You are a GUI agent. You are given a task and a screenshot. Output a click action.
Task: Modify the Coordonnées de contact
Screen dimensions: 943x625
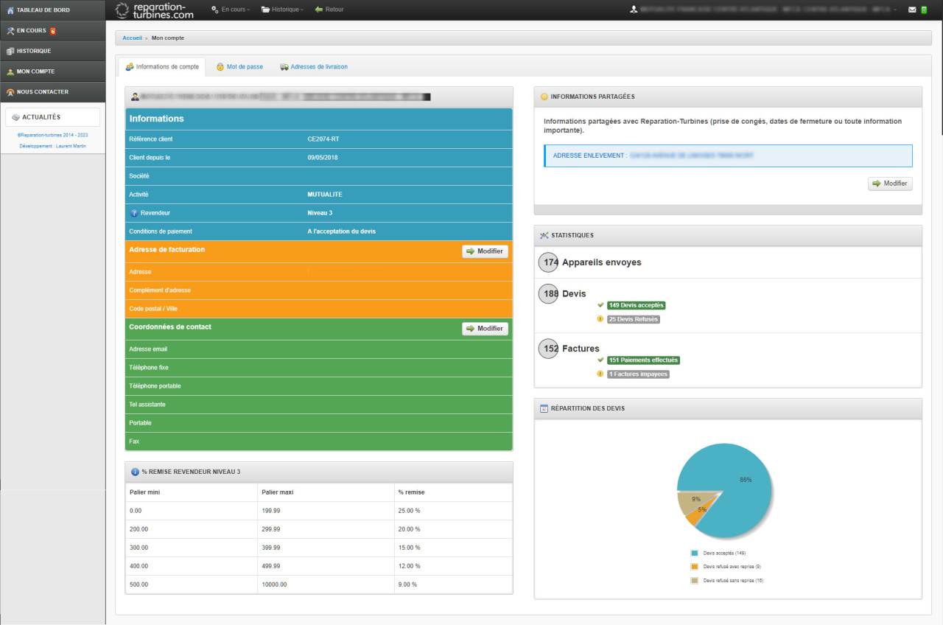tap(485, 329)
